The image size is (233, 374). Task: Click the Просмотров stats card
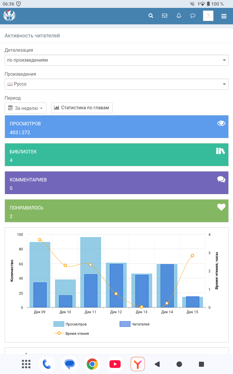click(116, 126)
